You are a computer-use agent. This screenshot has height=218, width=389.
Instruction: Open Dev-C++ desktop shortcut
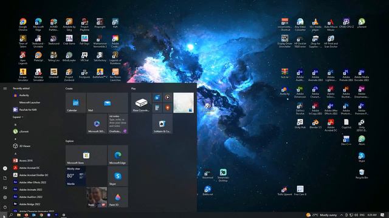346,140
